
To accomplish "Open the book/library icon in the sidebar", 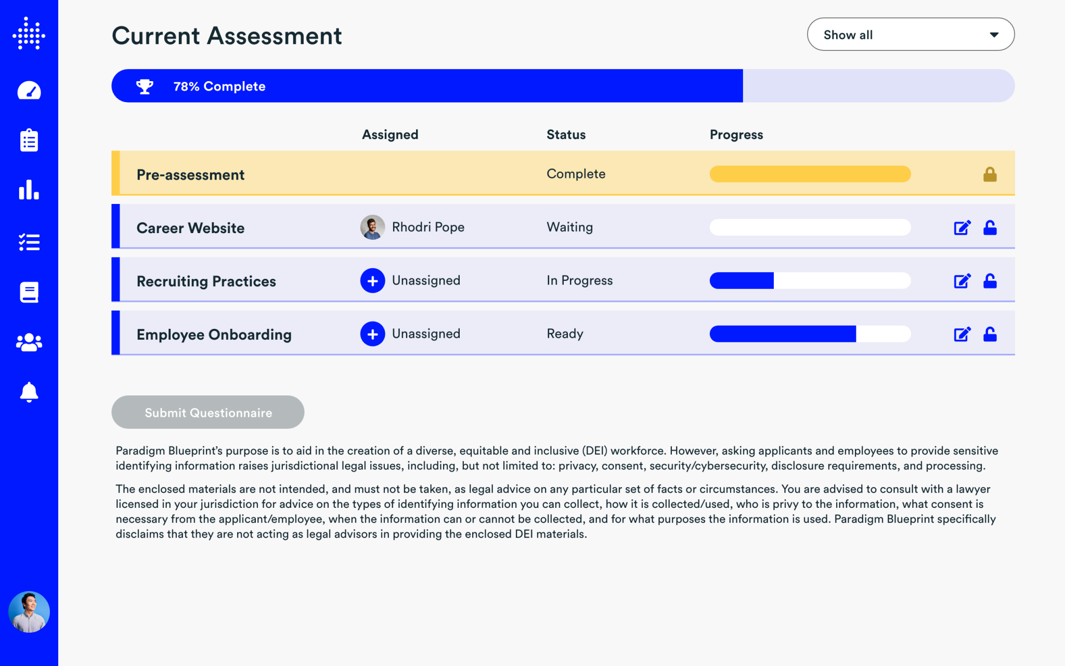I will [29, 292].
